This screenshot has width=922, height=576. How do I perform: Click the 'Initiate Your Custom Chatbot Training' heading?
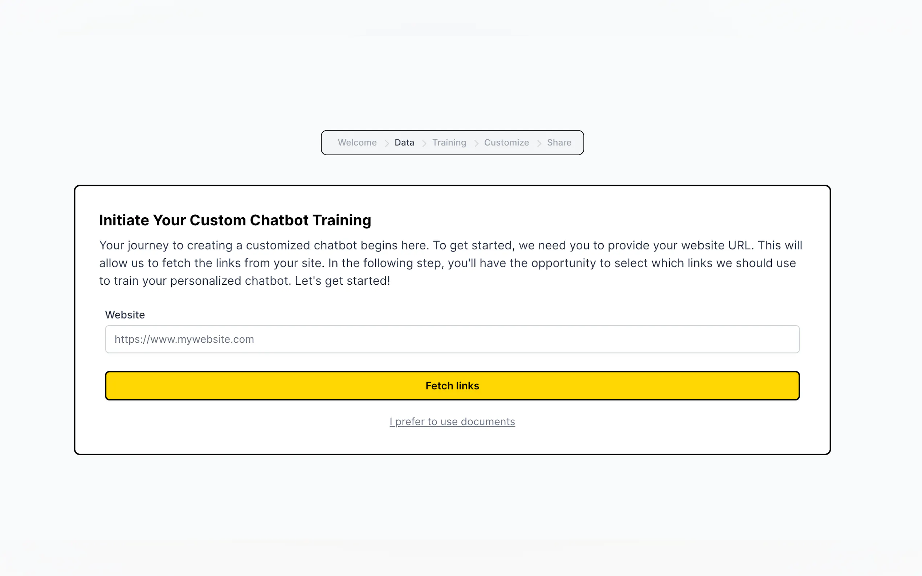tap(235, 220)
